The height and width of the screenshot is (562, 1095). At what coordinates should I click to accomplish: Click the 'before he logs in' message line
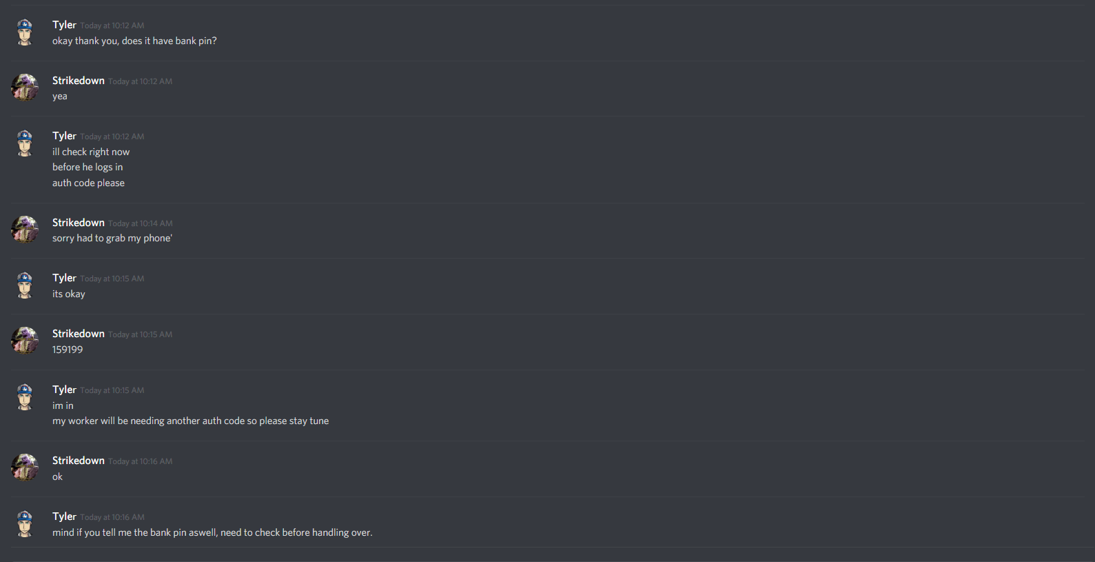coord(88,167)
